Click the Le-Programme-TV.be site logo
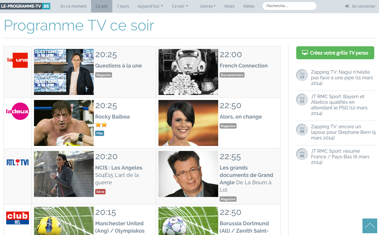379x235 pixels. coord(25,6)
